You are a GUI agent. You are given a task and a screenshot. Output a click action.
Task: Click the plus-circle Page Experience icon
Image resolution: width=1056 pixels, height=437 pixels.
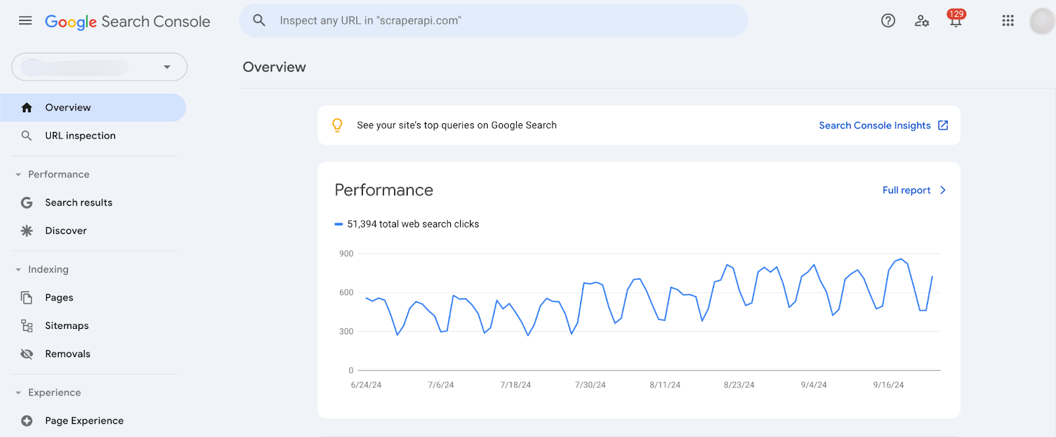[x=26, y=421]
